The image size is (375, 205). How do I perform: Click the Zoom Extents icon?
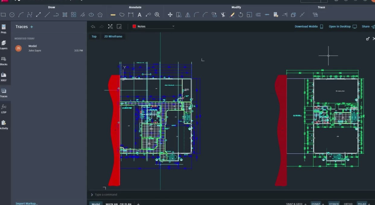[x=110, y=26]
